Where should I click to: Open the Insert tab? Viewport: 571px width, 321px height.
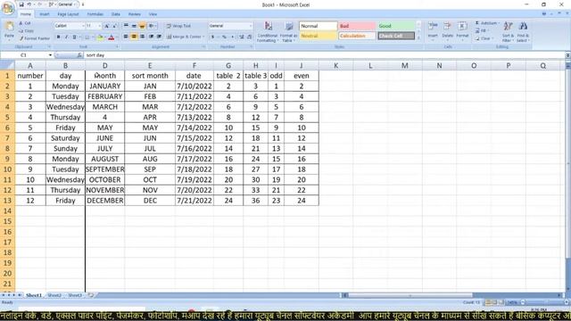tap(45, 14)
